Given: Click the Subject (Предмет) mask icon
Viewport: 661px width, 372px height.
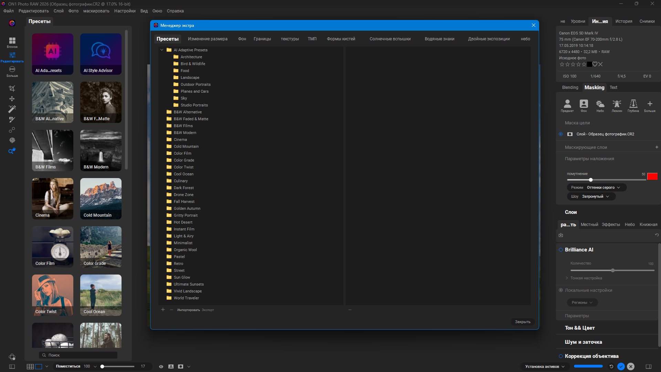Looking at the screenshot, I should click(x=567, y=104).
